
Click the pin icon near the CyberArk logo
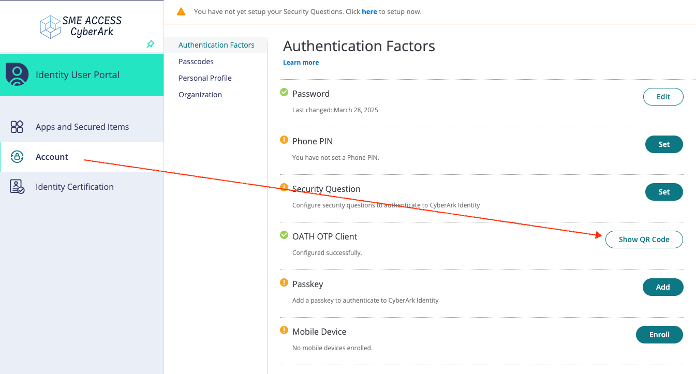tap(151, 44)
